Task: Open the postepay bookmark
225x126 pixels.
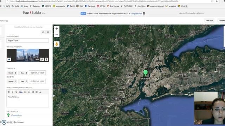Action: pos(59,6)
